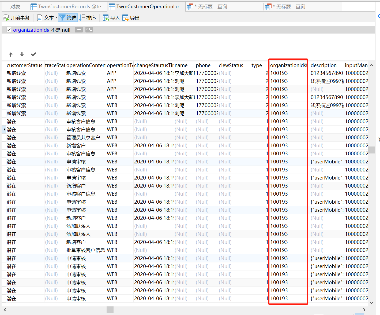This screenshot has height=315, width=380.
Task: Select the second row's '线索描述0997' description cell
Action: pos(327,81)
